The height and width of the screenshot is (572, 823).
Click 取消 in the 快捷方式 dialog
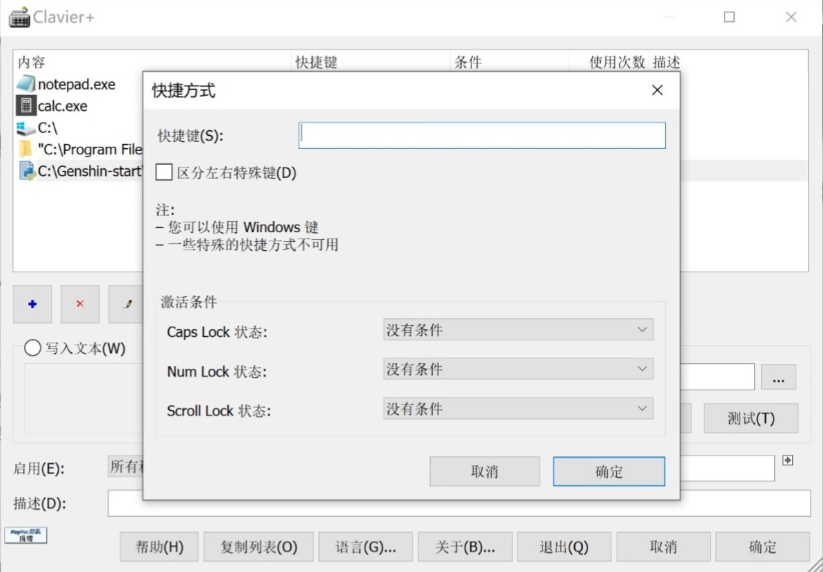(x=485, y=471)
